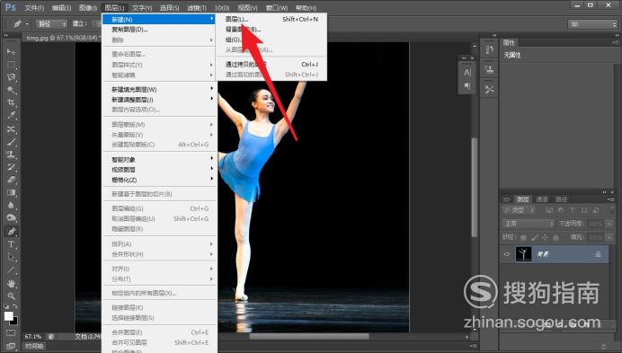The height and width of the screenshot is (353, 622).
Task: Select the Blur tool droplet icon
Action: [x=11, y=205]
